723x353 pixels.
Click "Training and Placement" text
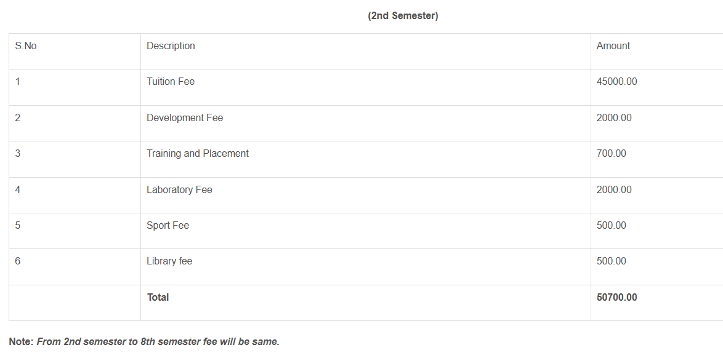pos(198,154)
